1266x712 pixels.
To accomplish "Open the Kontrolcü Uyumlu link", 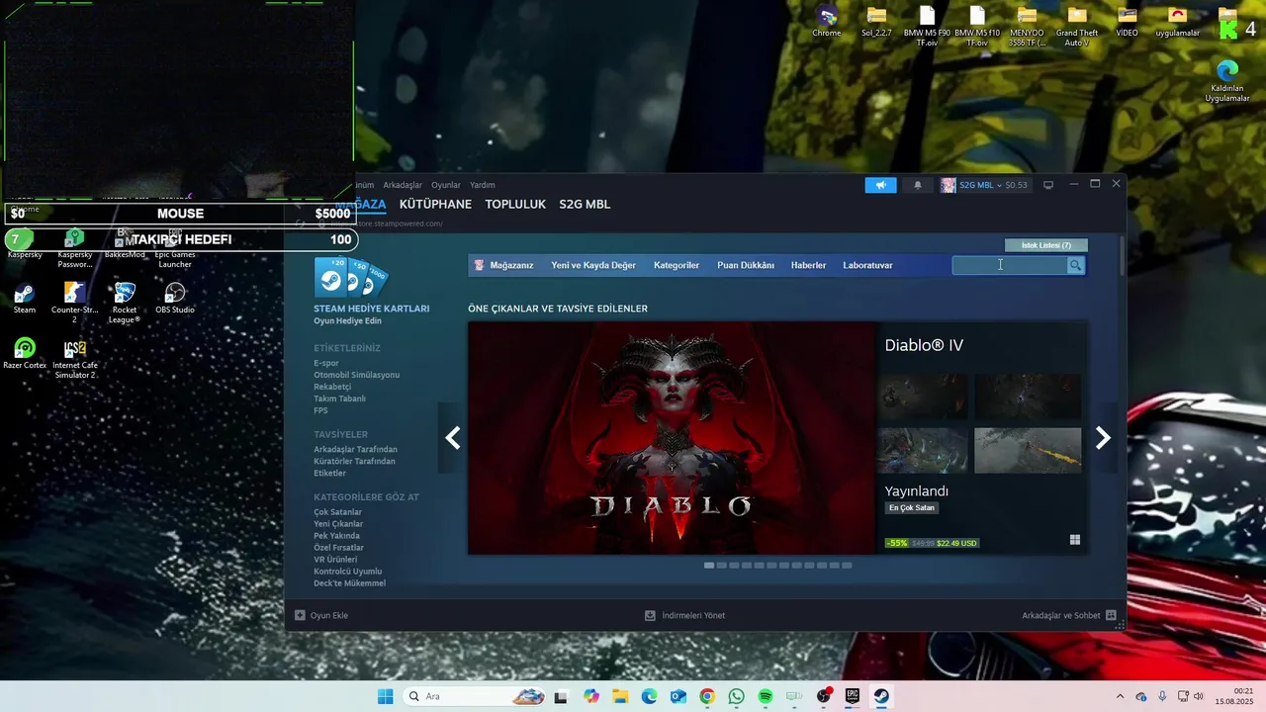I will 348,572.
